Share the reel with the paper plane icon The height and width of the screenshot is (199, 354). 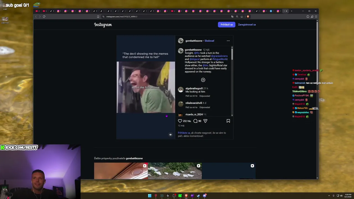(x=205, y=121)
